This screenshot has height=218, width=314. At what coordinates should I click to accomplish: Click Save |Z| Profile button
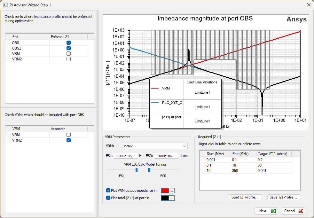point(284,197)
